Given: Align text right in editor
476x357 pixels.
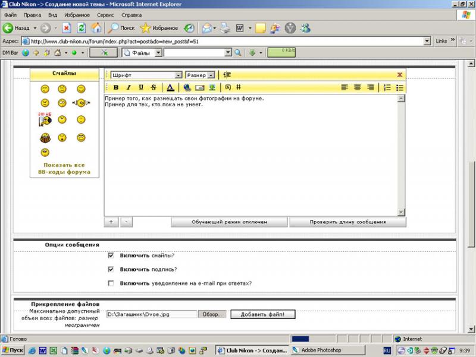Looking at the screenshot, I should 370,87.
